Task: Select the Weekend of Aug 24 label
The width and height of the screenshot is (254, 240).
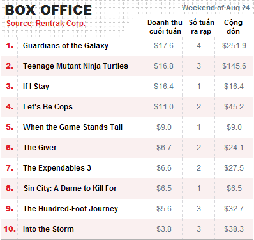Action: (x=216, y=8)
